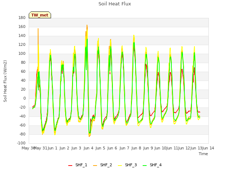Click the Jun 2 x-axis label
The image size is (230, 172).
[x=64, y=148]
